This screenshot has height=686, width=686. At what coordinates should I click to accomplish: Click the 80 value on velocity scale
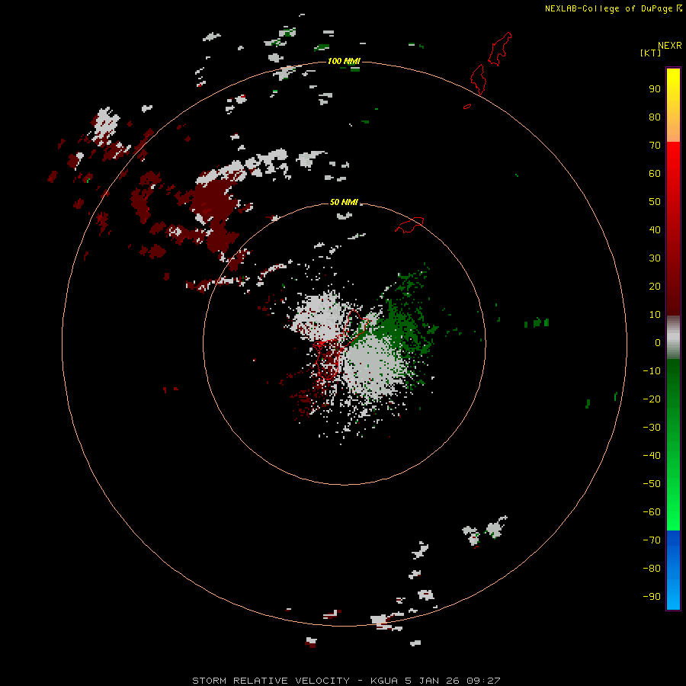point(655,117)
